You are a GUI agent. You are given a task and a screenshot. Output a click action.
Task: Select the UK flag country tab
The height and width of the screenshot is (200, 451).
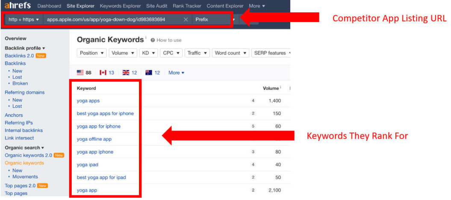tap(130, 72)
